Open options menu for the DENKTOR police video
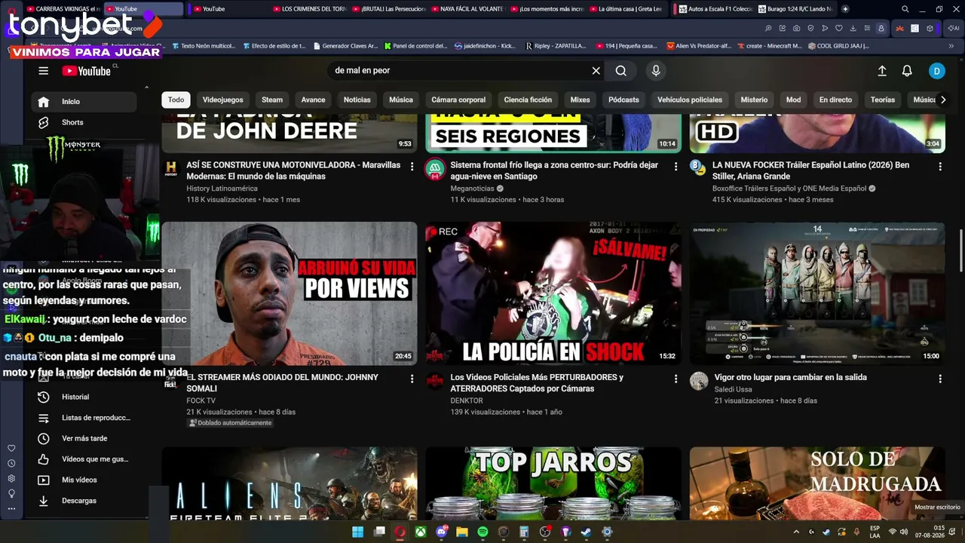The height and width of the screenshot is (543, 965). [x=675, y=379]
